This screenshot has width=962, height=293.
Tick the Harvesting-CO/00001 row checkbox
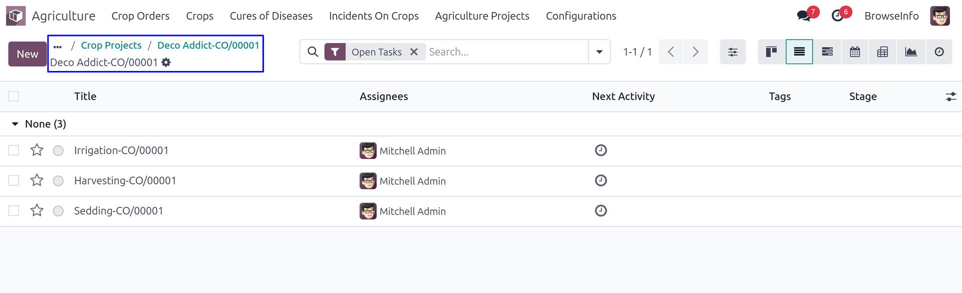pos(14,180)
